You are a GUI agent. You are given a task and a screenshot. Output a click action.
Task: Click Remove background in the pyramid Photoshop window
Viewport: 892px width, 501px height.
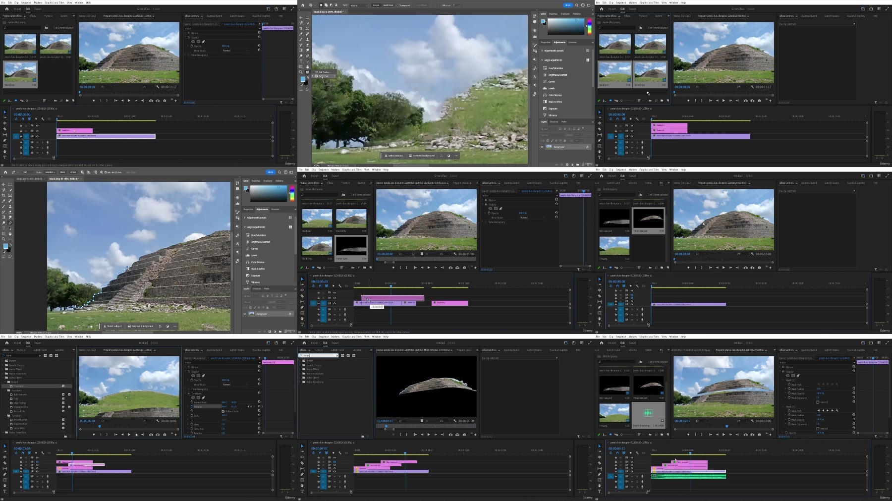tap(140, 326)
